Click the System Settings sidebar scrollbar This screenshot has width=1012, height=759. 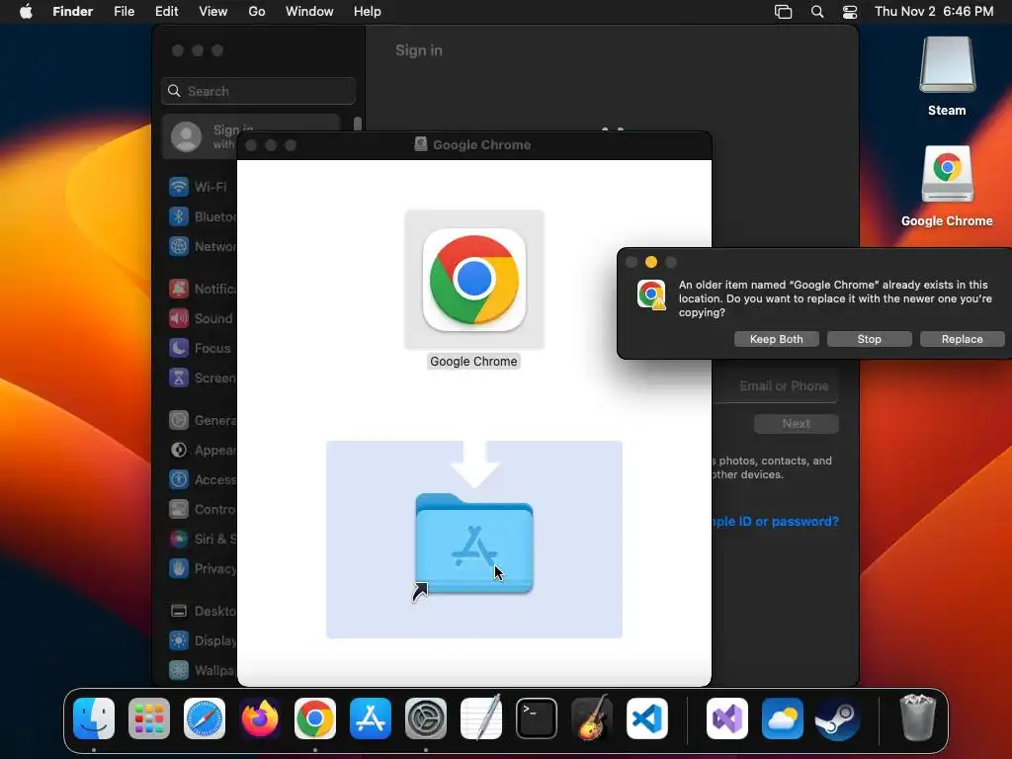tap(358, 124)
